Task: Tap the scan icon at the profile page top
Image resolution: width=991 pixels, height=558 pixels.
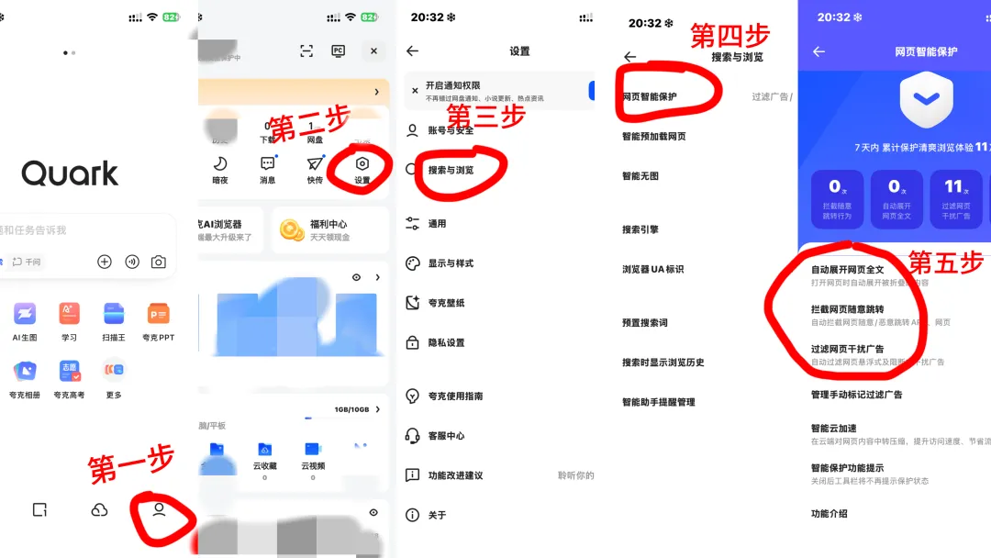Action: [306, 51]
